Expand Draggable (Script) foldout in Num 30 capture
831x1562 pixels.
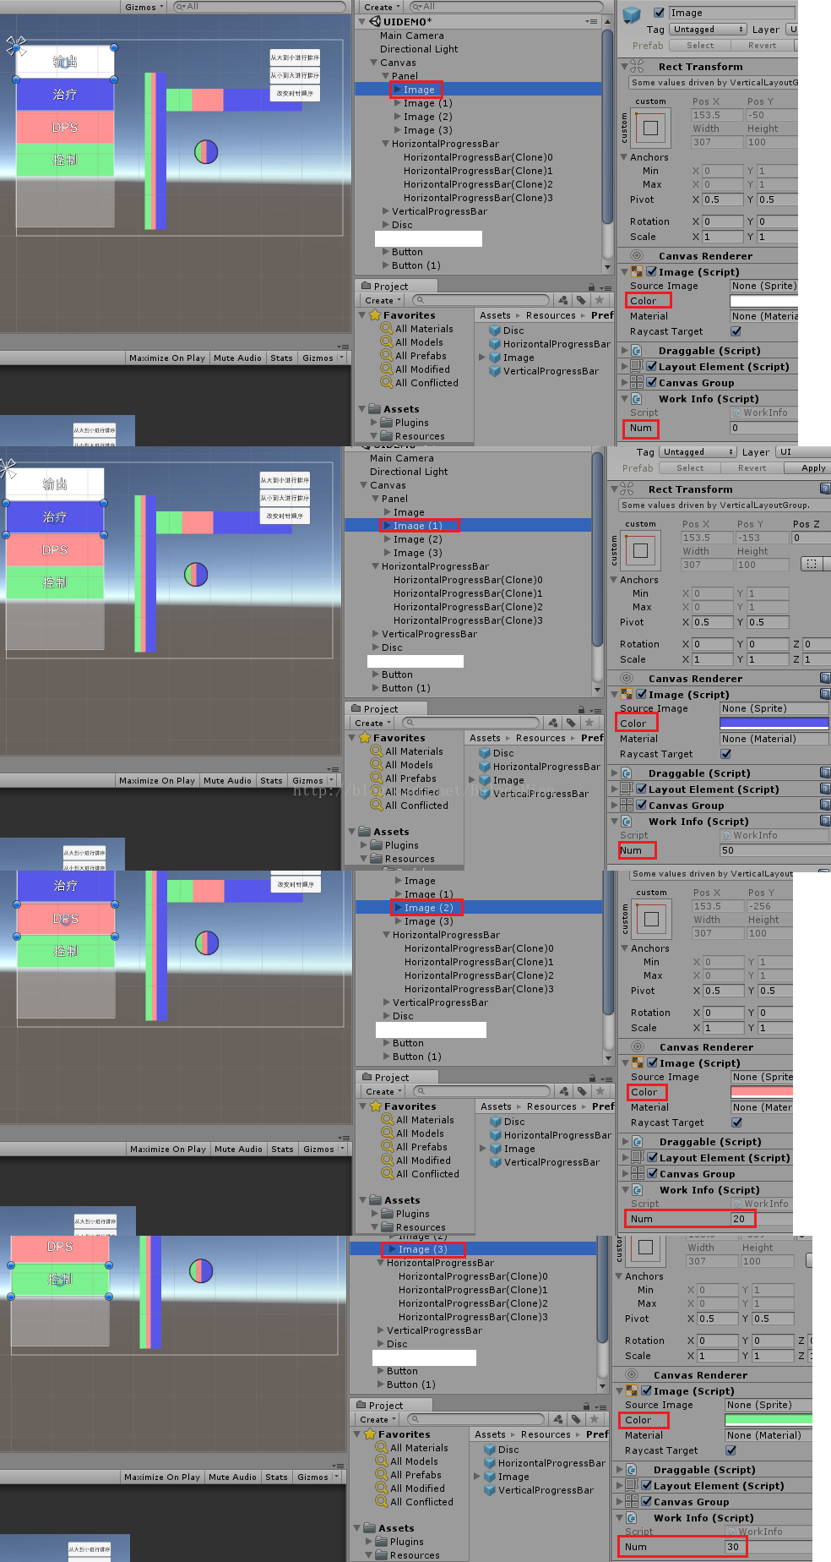619,1470
